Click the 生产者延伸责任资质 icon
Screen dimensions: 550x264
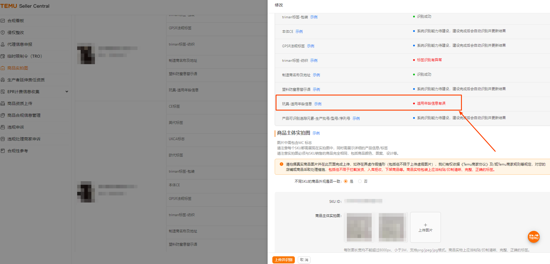[x=3, y=80]
